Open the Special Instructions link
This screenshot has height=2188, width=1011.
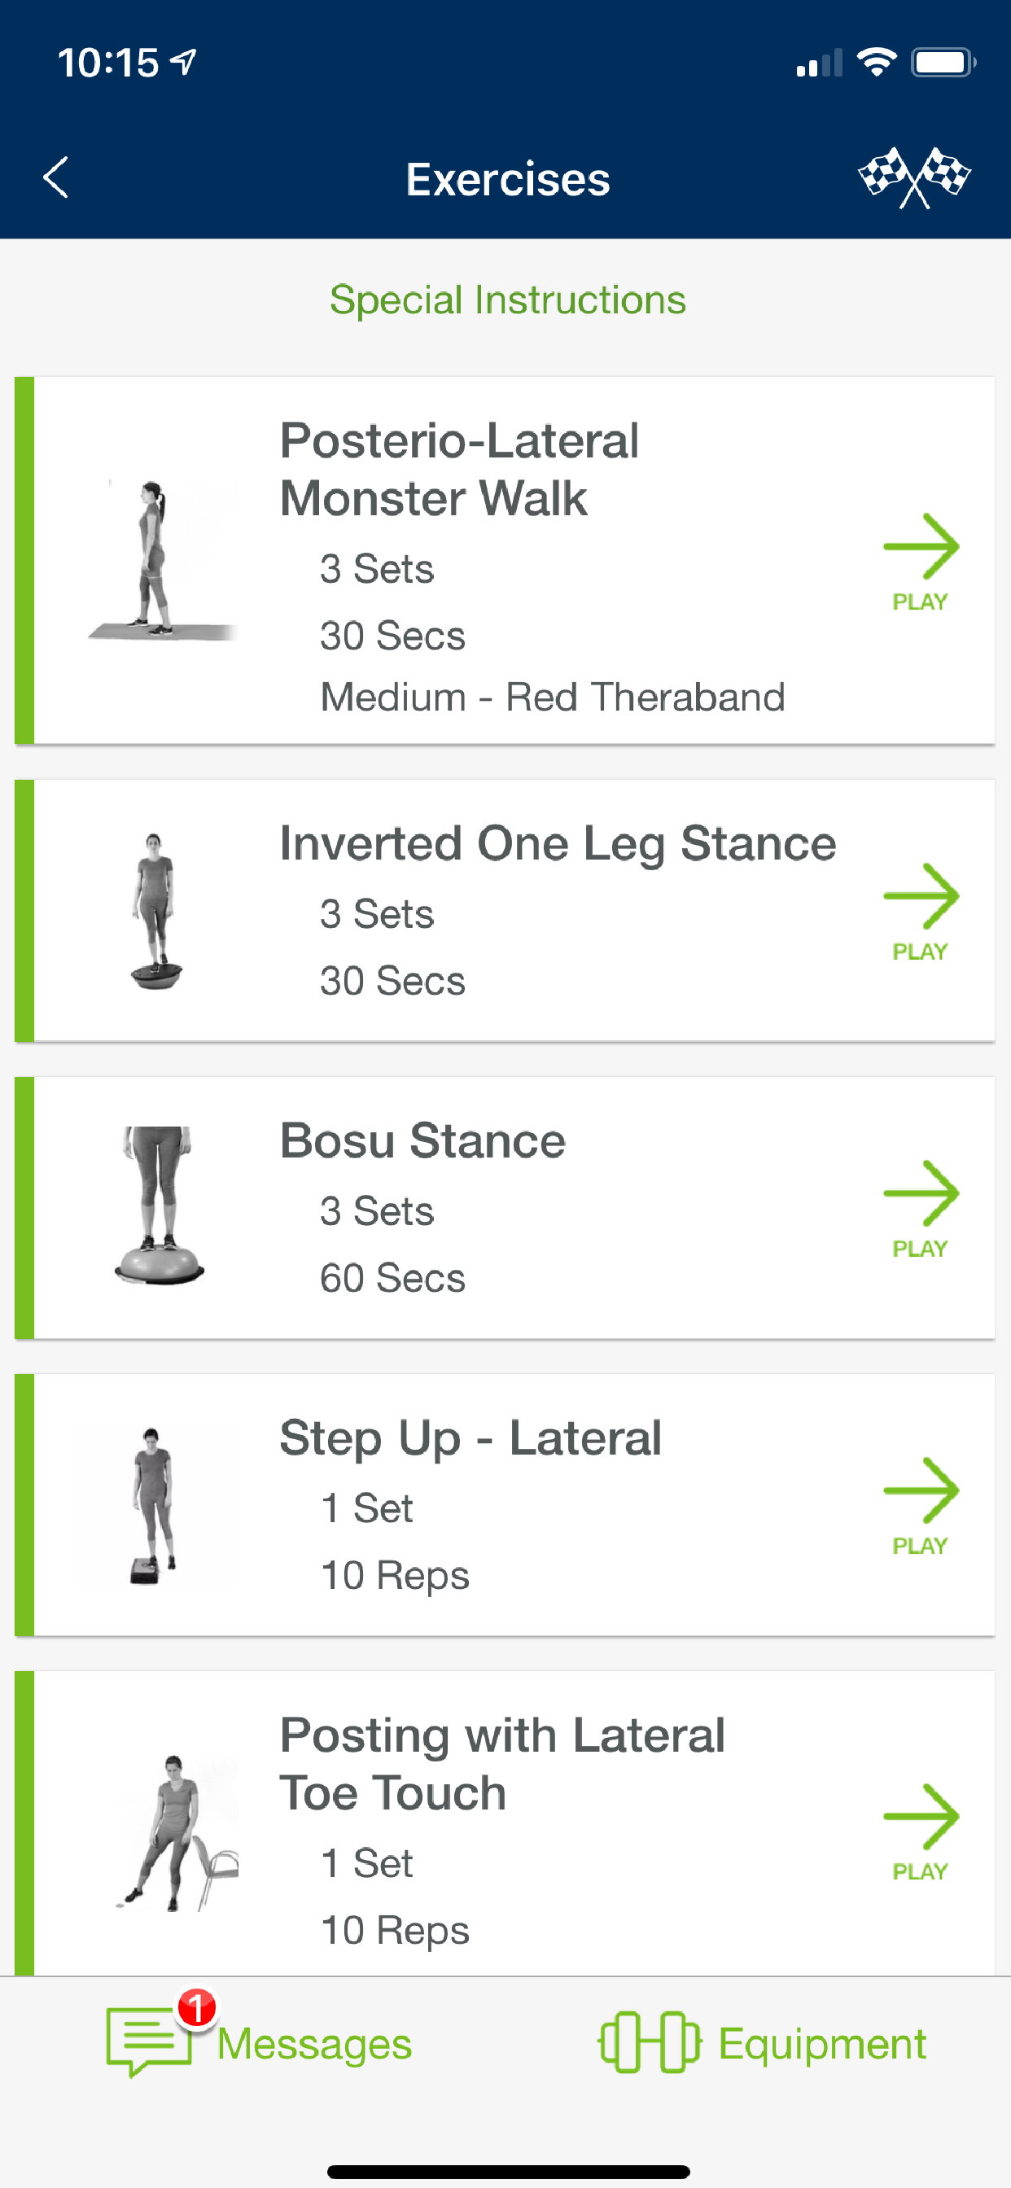click(x=507, y=299)
